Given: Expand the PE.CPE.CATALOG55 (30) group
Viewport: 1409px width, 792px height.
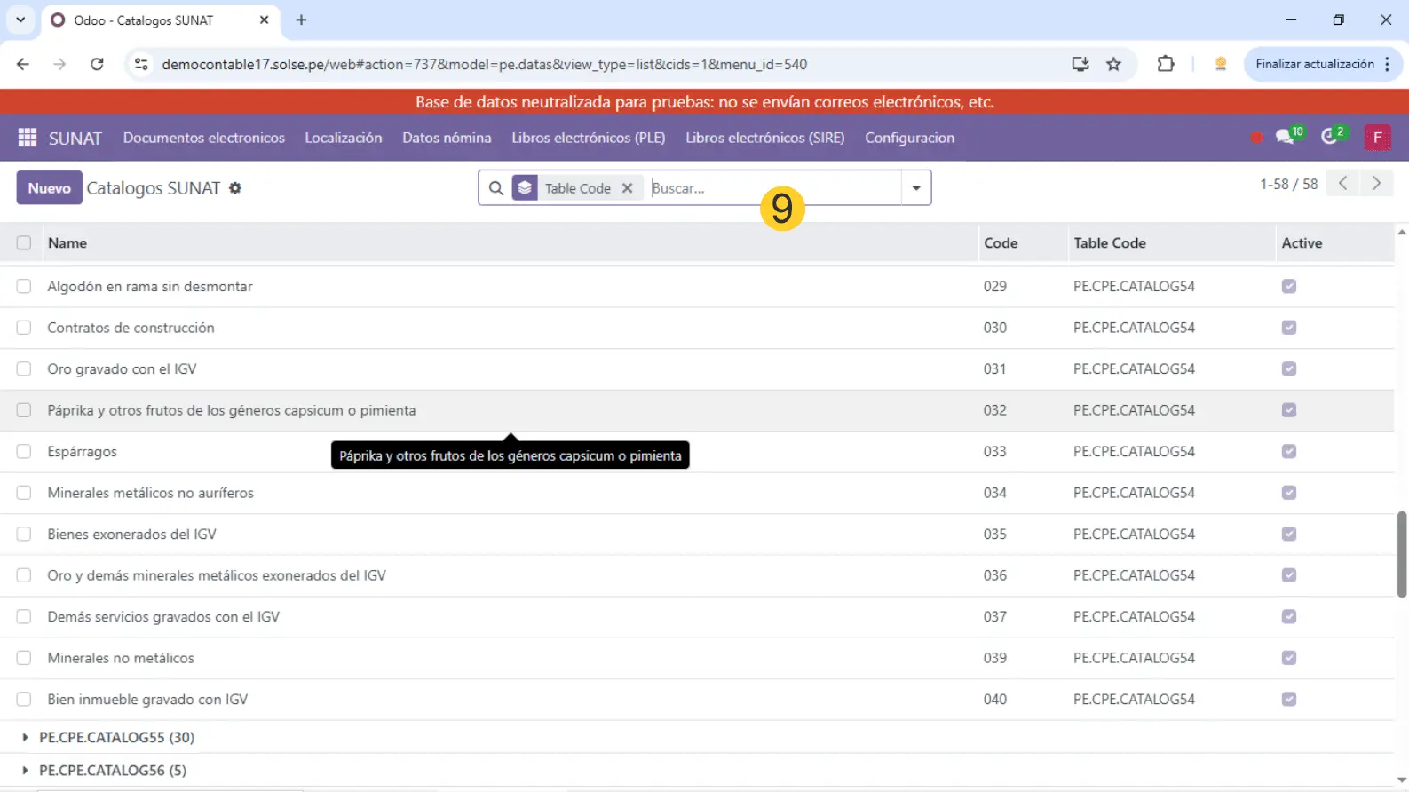Looking at the screenshot, I should [x=116, y=737].
